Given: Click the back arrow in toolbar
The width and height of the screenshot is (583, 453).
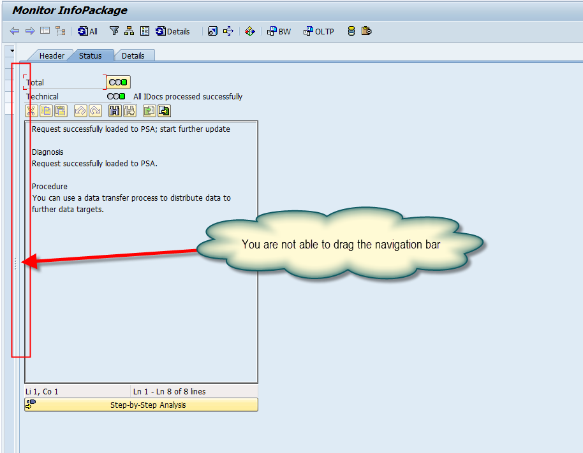Looking at the screenshot, I should (15, 31).
